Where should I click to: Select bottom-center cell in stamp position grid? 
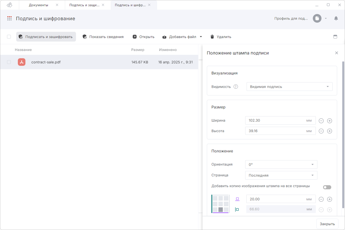221,210
